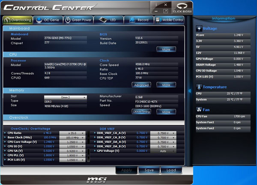Click the thermometer Temperature icon
This screenshot has width=257, height=185.
(199, 87)
